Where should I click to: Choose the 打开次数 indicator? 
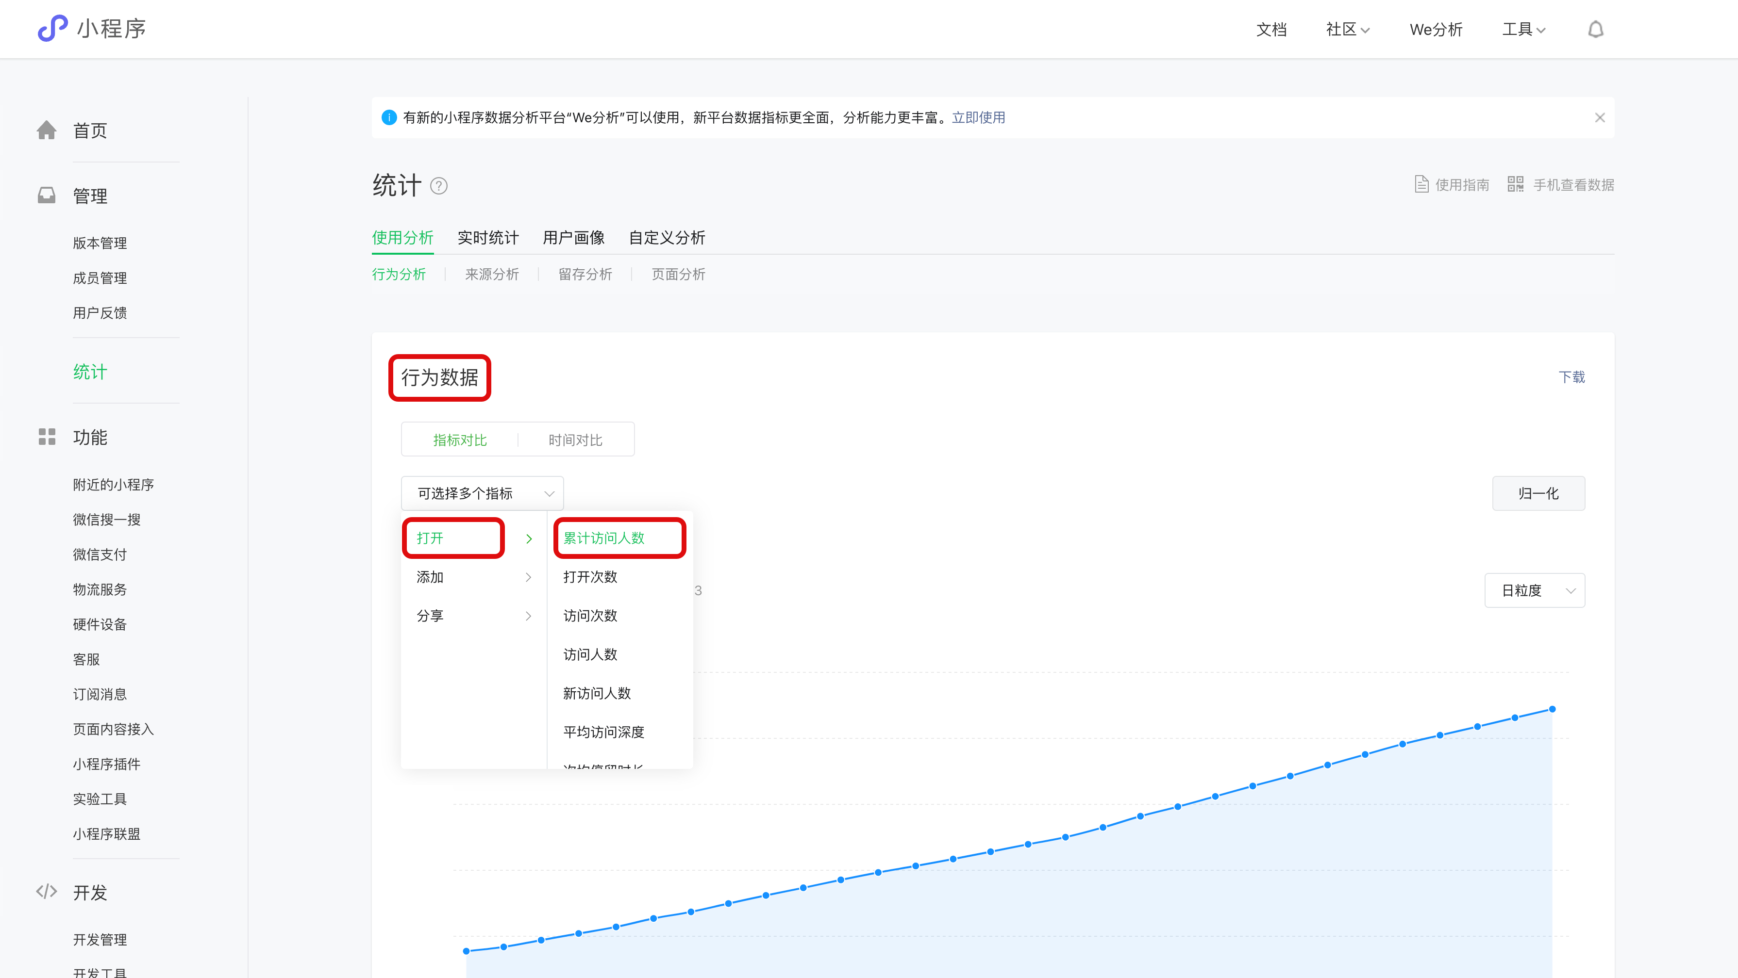tap(590, 577)
